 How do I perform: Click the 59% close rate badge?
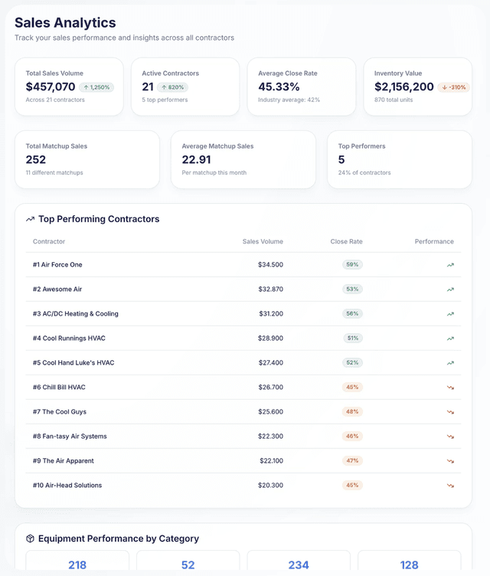[352, 265]
